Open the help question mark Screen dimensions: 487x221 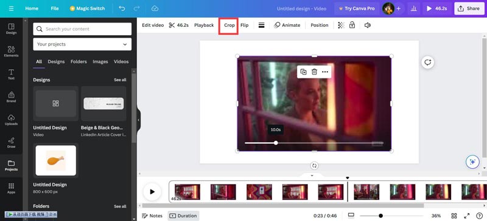tap(479, 216)
